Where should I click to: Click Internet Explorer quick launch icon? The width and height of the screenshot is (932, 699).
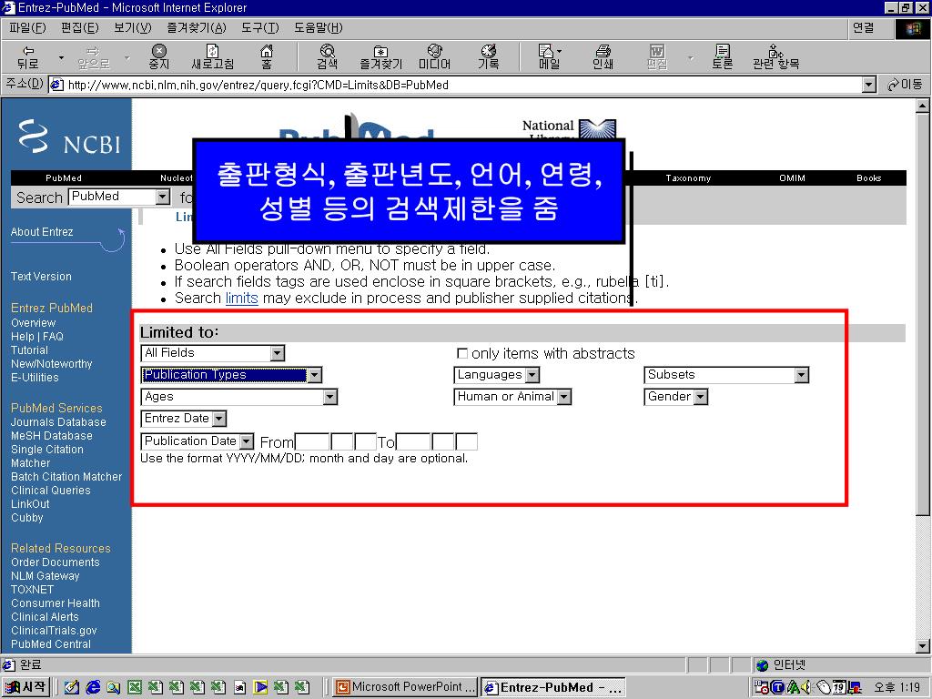tap(93, 687)
